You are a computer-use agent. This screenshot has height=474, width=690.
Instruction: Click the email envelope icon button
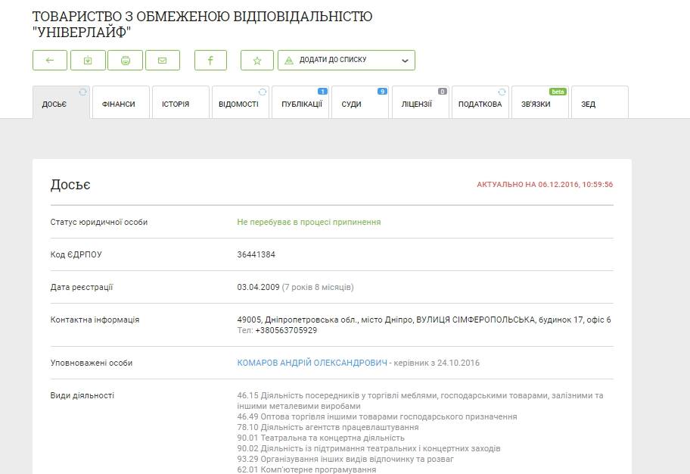pyautogui.click(x=162, y=61)
